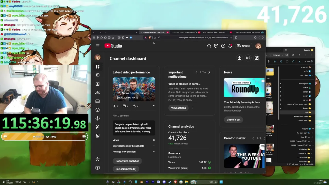Open Dashboard from the Studio sidebar
Image resolution: width=329 pixels, height=185 pixels.
(97, 67)
